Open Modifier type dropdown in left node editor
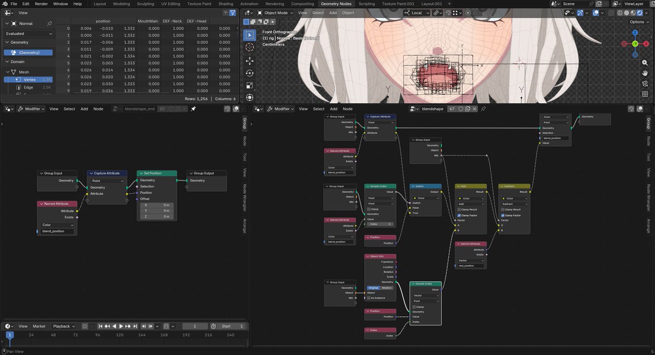Viewport: 655px width, 355px height. (31, 109)
